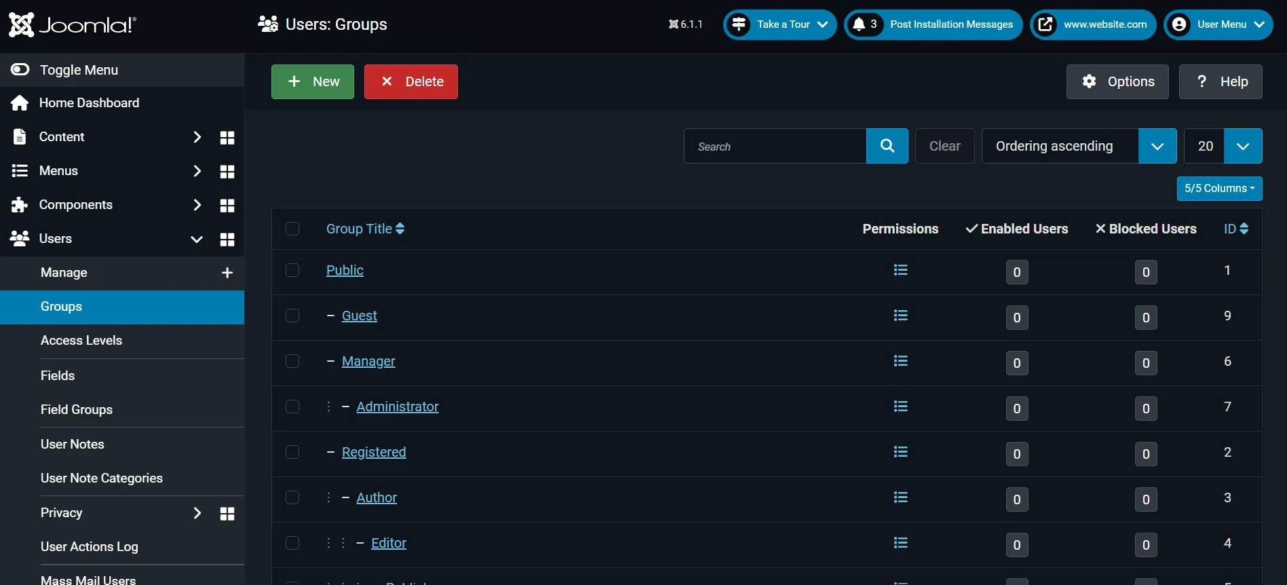The image size is (1287, 585).
Task: Check the Guest group checkbox
Action: [292, 316]
